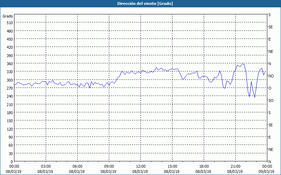Select the "E" compass label opposite 450
Viewport: 281px width, 175px height.
point(269,39)
